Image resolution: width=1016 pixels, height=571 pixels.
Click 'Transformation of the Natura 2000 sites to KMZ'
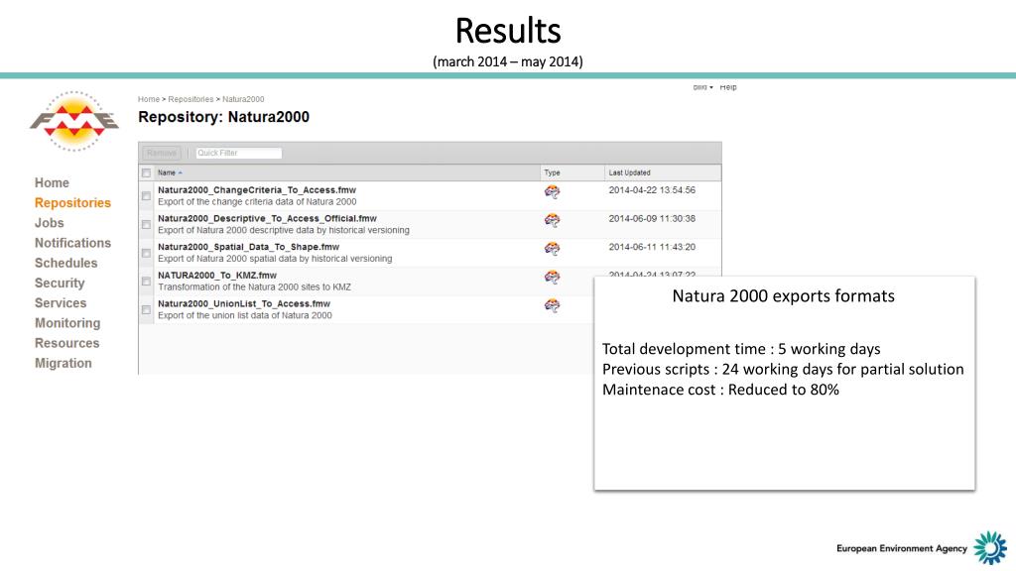(x=254, y=287)
